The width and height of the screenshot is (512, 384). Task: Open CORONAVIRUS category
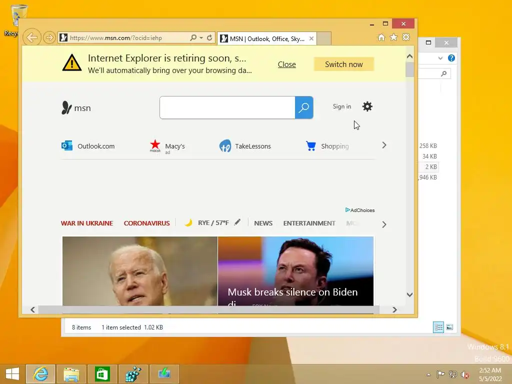pos(146,223)
